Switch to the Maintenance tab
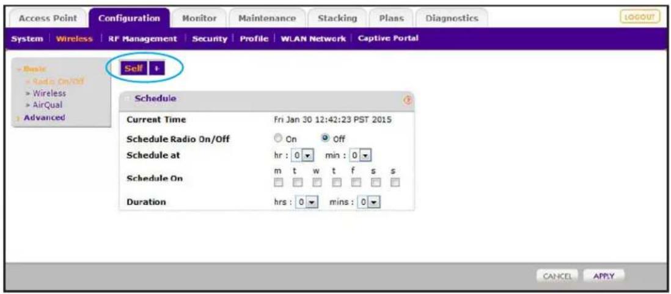Screen dimensions: 671x294 pos(266,18)
